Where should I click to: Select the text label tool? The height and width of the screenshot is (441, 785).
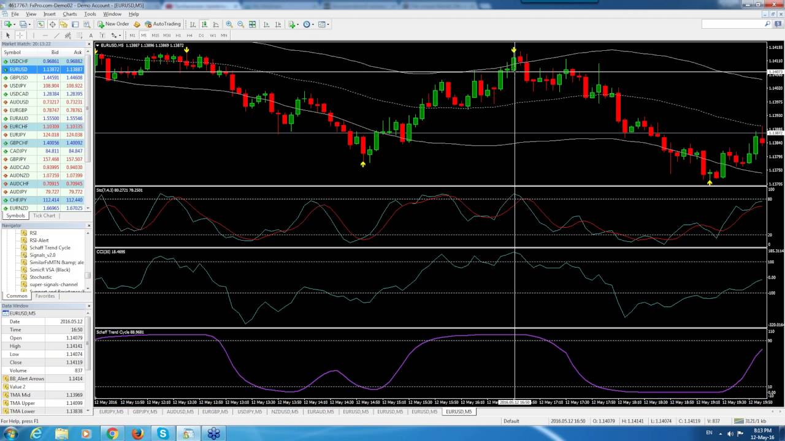[x=102, y=35]
